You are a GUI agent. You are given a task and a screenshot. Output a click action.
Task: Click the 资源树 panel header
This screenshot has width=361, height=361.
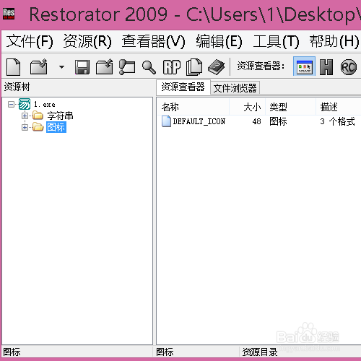point(17,87)
